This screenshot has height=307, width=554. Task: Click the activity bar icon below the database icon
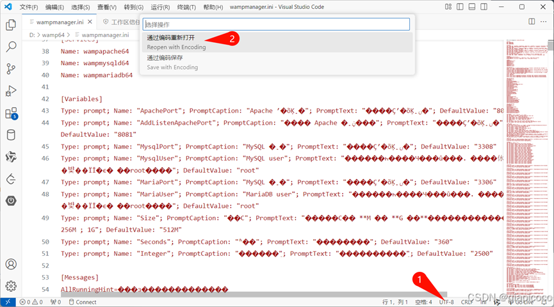click(x=11, y=157)
